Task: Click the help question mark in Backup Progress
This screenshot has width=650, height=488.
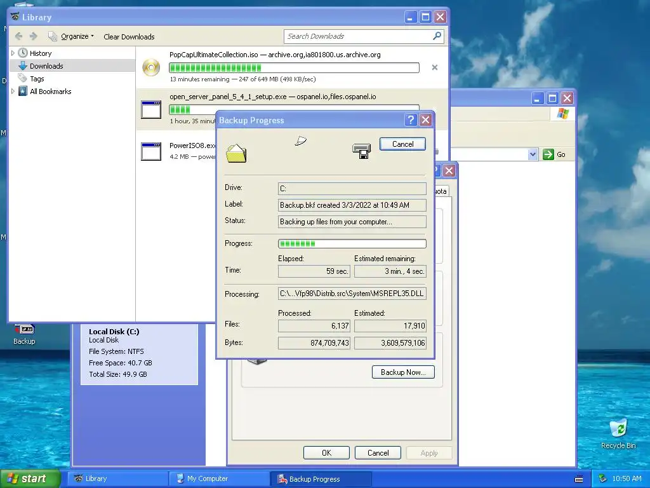Action: tap(411, 120)
